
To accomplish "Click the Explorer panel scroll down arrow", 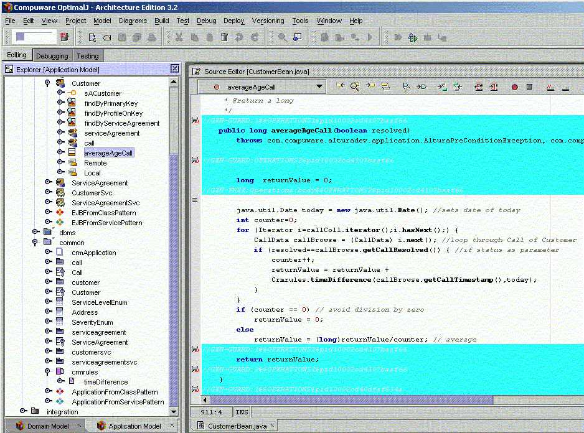I will click(x=174, y=411).
